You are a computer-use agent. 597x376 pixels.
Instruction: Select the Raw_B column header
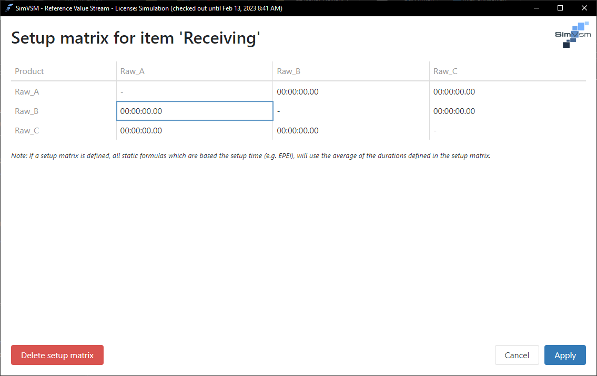click(288, 71)
